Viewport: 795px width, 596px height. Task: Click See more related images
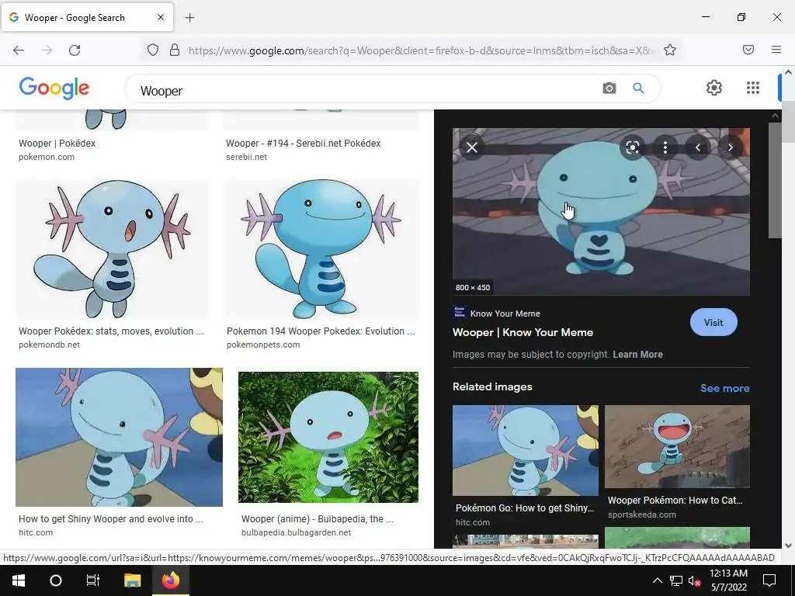(724, 388)
